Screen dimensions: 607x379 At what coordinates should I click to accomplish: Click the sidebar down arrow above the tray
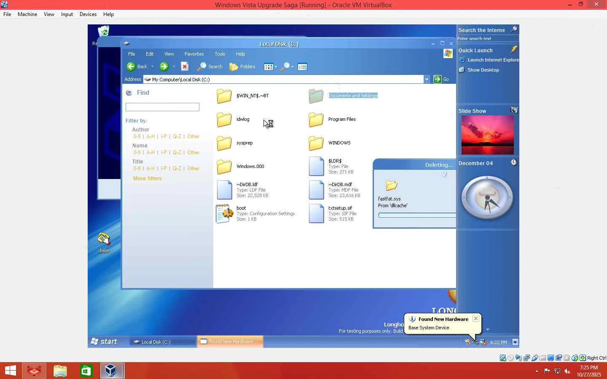pos(488,329)
